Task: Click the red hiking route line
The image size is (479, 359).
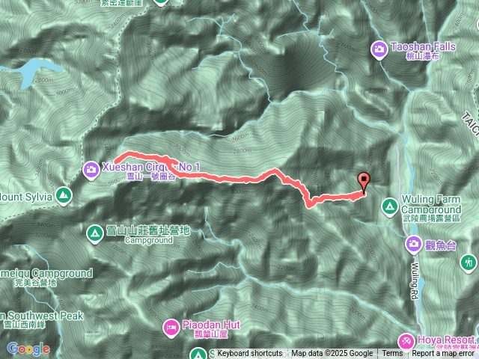Action: [232, 179]
